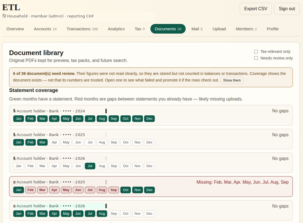Select Dec in the 2024 coverage row
The image size is (303, 223).
pyautogui.click(x=149, y=119)
